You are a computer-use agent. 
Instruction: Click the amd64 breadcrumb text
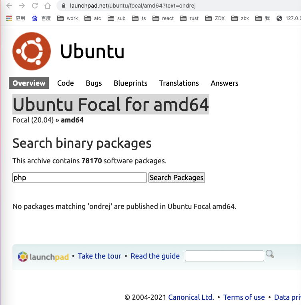72,120
